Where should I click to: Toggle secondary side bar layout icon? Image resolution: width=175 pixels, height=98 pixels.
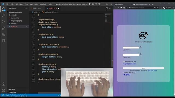(x=96, y=4)
